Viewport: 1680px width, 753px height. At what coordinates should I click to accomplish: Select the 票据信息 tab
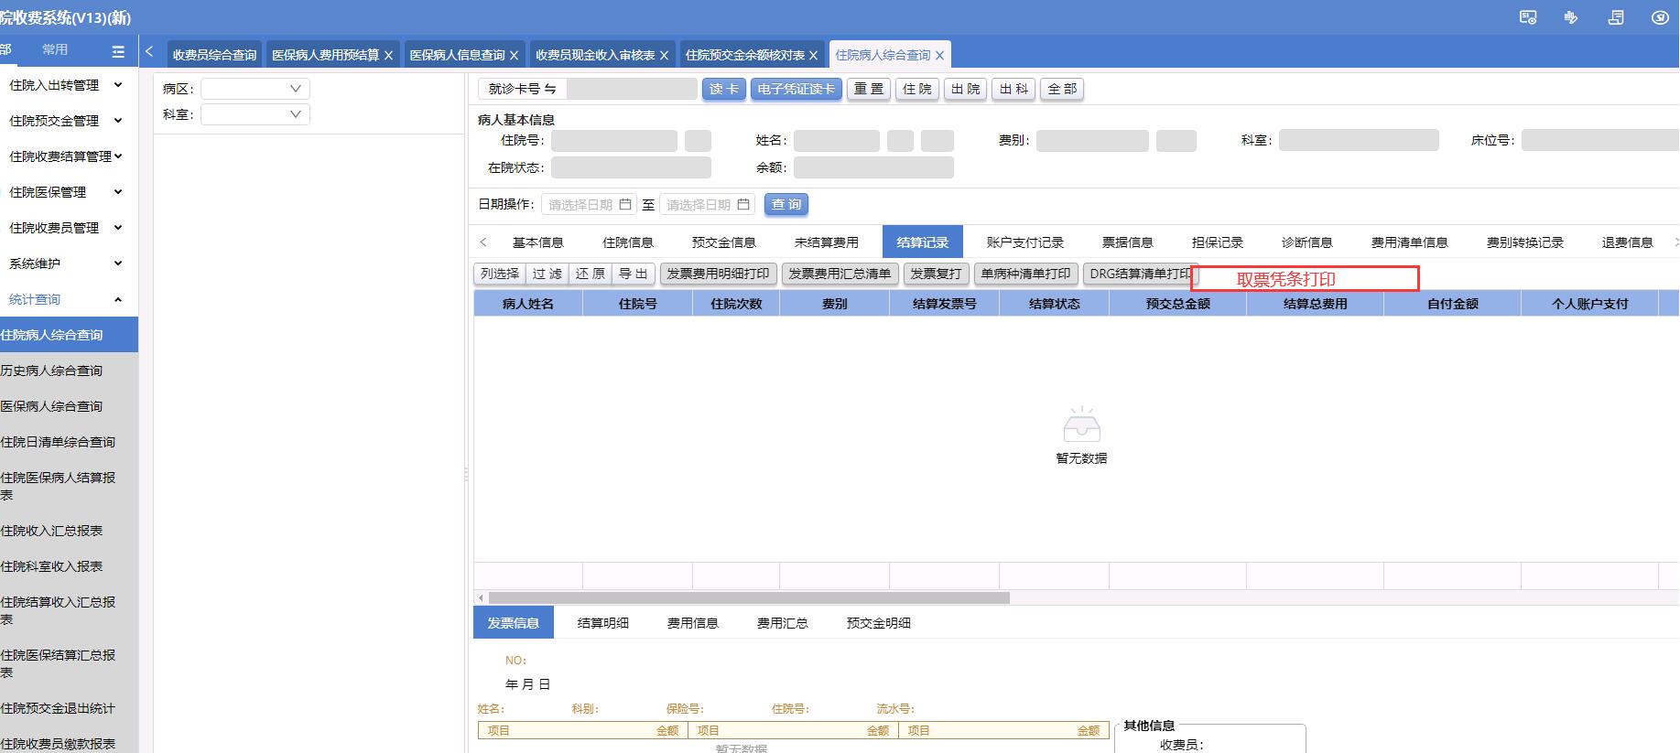1127,242
